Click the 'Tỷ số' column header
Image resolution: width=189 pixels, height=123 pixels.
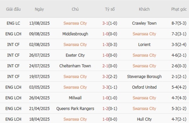tap(110, 9)
